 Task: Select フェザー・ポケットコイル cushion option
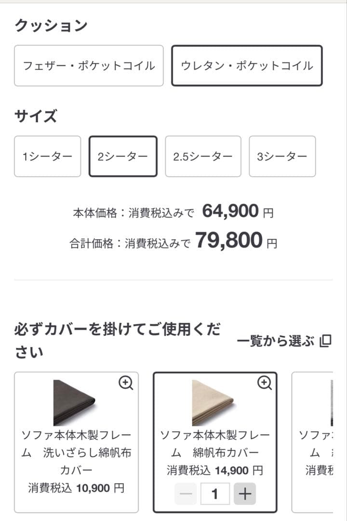click(x=89, y=66)
